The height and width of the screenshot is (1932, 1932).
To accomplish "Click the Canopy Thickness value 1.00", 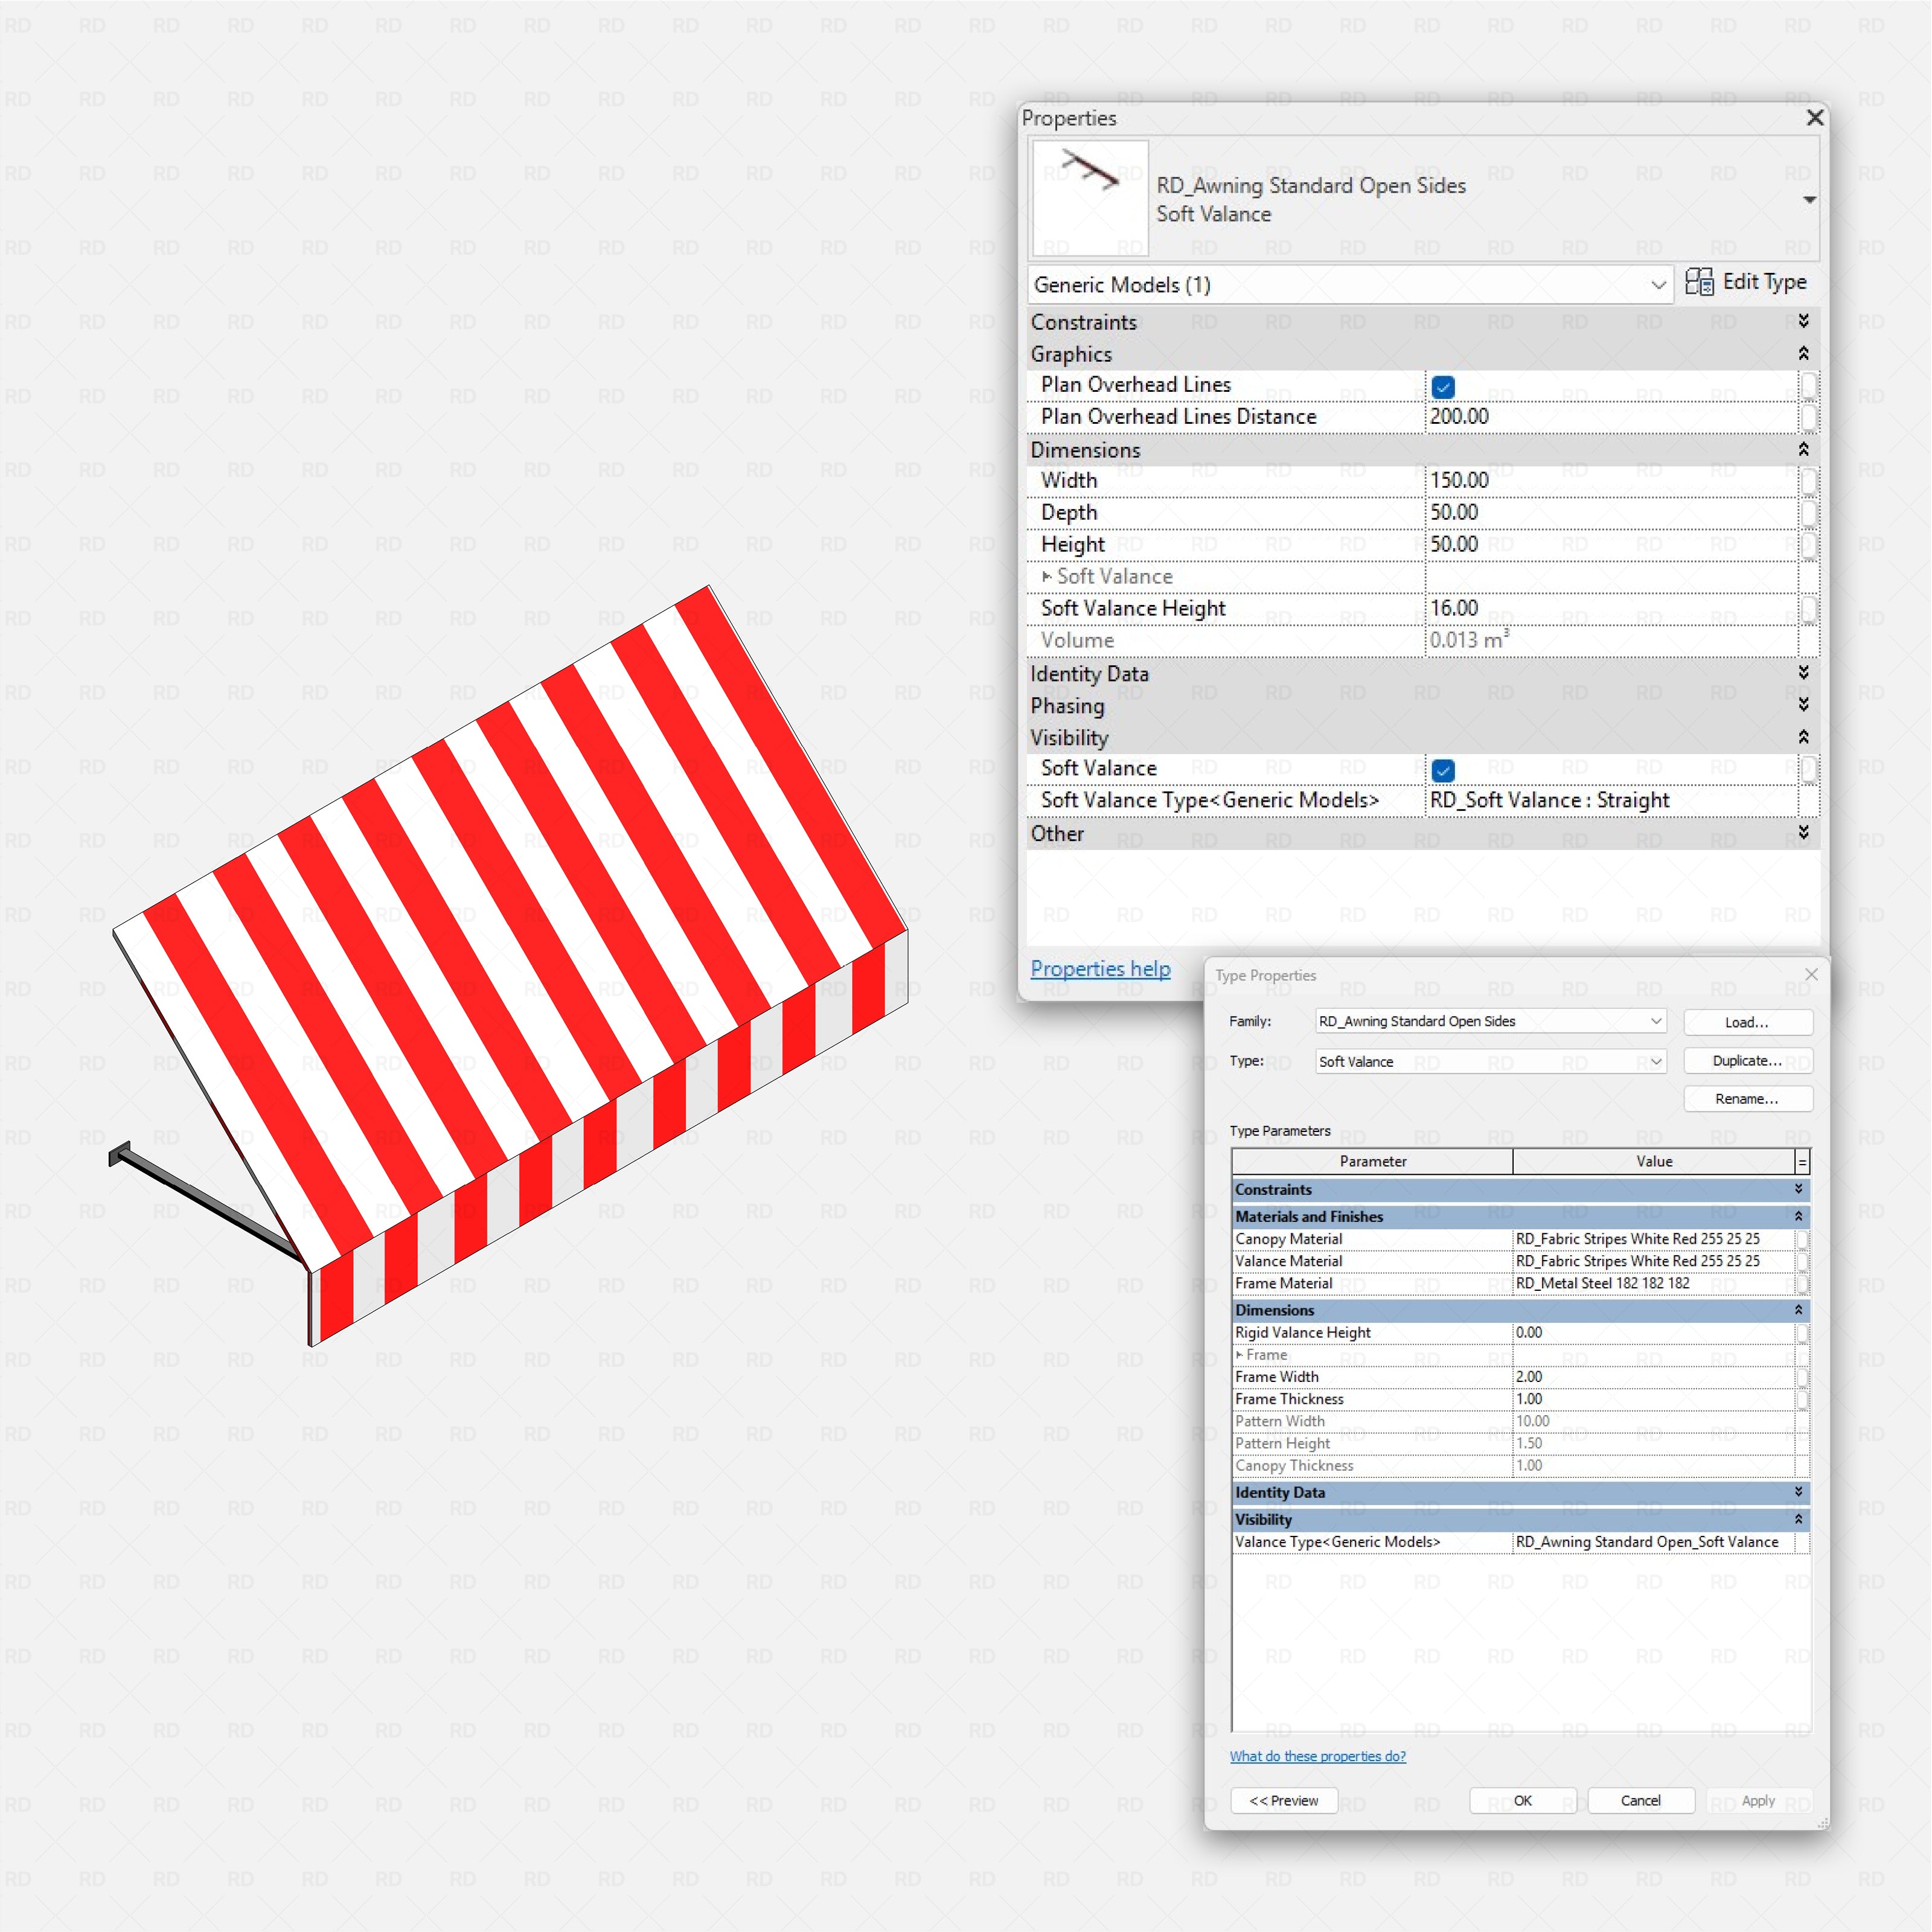I will coord(1654,1465).
